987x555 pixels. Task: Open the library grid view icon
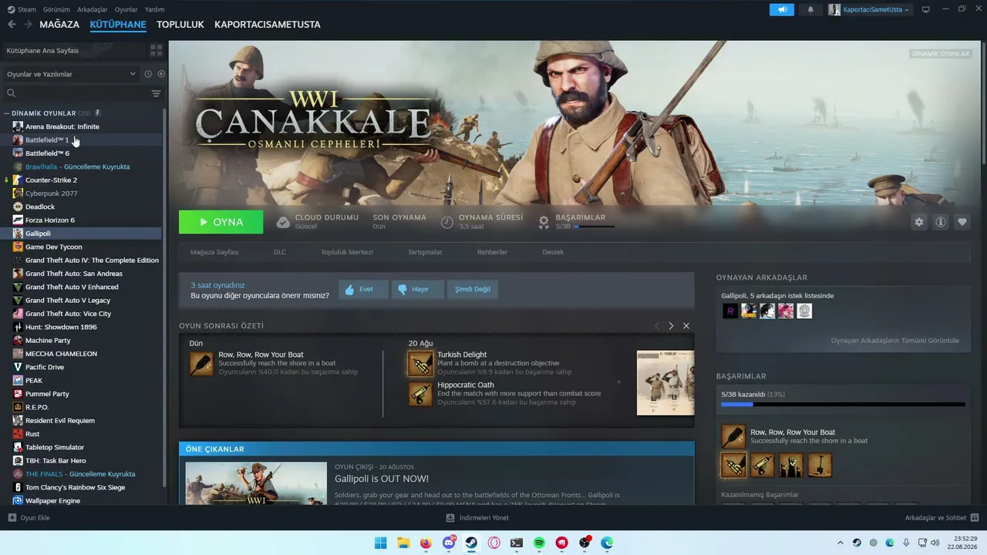pos(157,50)
